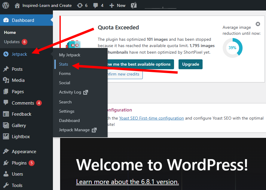
Task: Click the Plugins update count badge 5
Action: (31, 163)
